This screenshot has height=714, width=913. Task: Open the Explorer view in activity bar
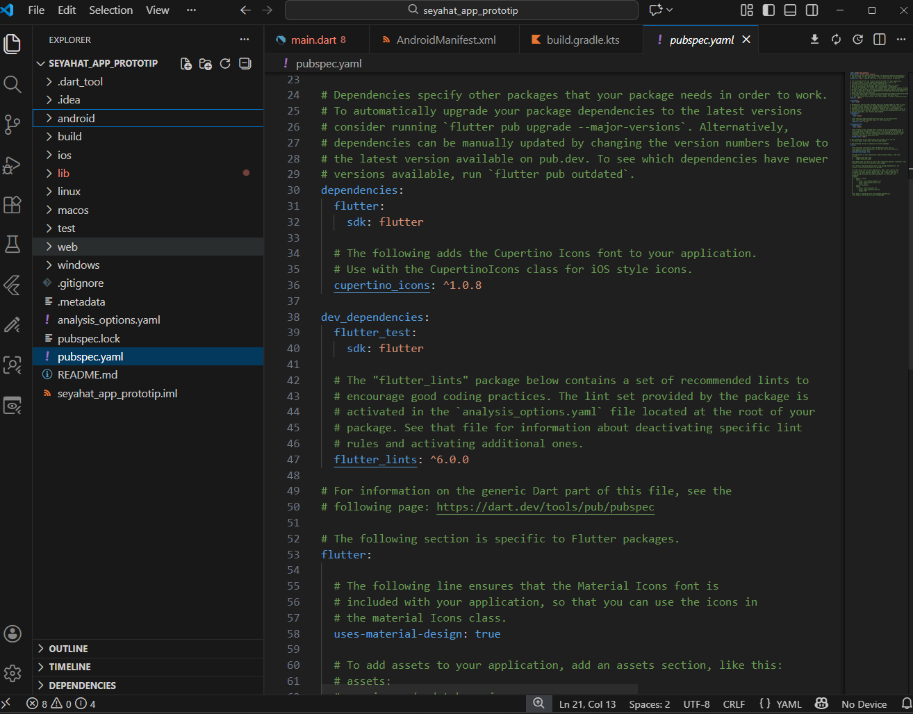(x=13, y=44)
